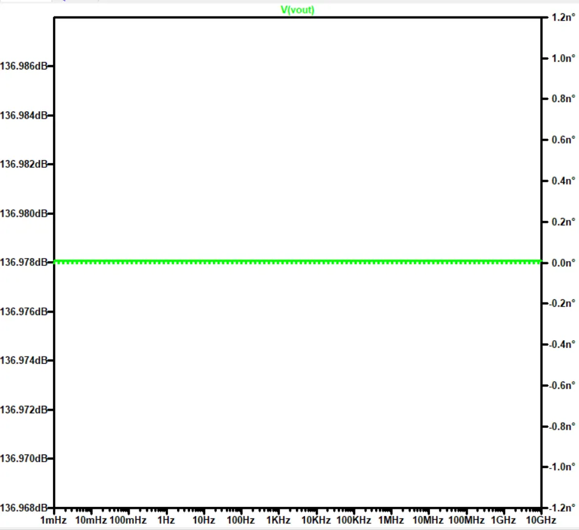Click the 1GHz frequency axis label
Screen dimensions: 579x530
click(504, 520)
